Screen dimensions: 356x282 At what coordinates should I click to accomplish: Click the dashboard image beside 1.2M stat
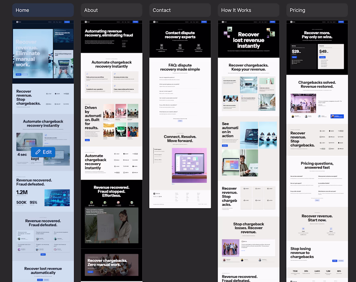pyautogui.click(x=57, y=198)
